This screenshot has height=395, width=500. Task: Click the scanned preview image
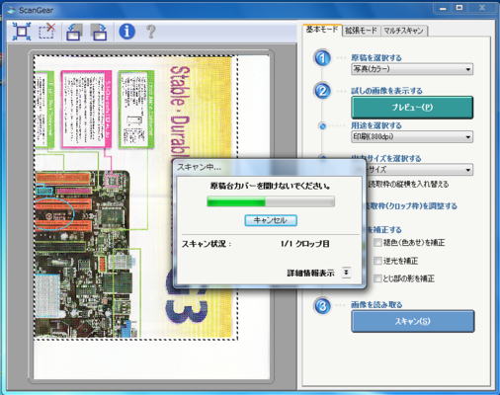[136, 197]
